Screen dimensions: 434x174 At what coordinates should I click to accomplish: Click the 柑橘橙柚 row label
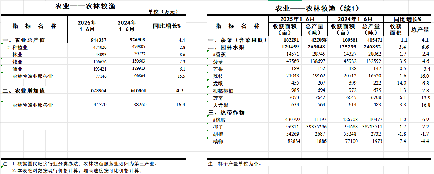click(x=223, y=90)
